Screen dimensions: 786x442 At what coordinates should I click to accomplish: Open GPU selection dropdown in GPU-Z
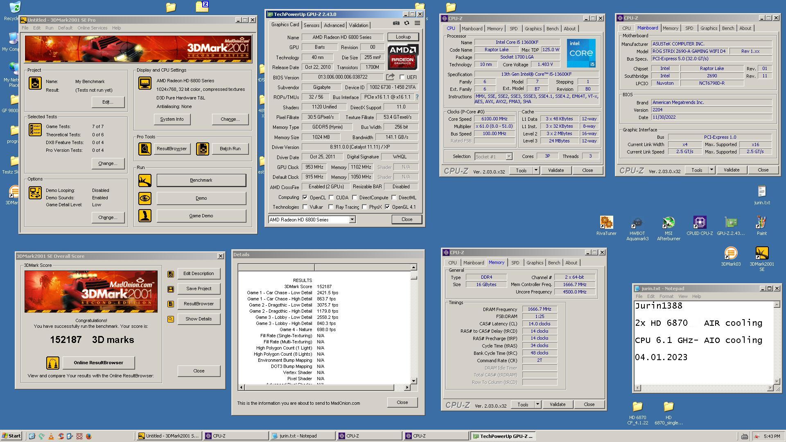[352, 220]
